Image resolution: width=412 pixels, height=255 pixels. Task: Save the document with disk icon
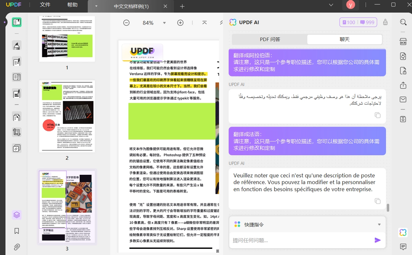point(403,119)
